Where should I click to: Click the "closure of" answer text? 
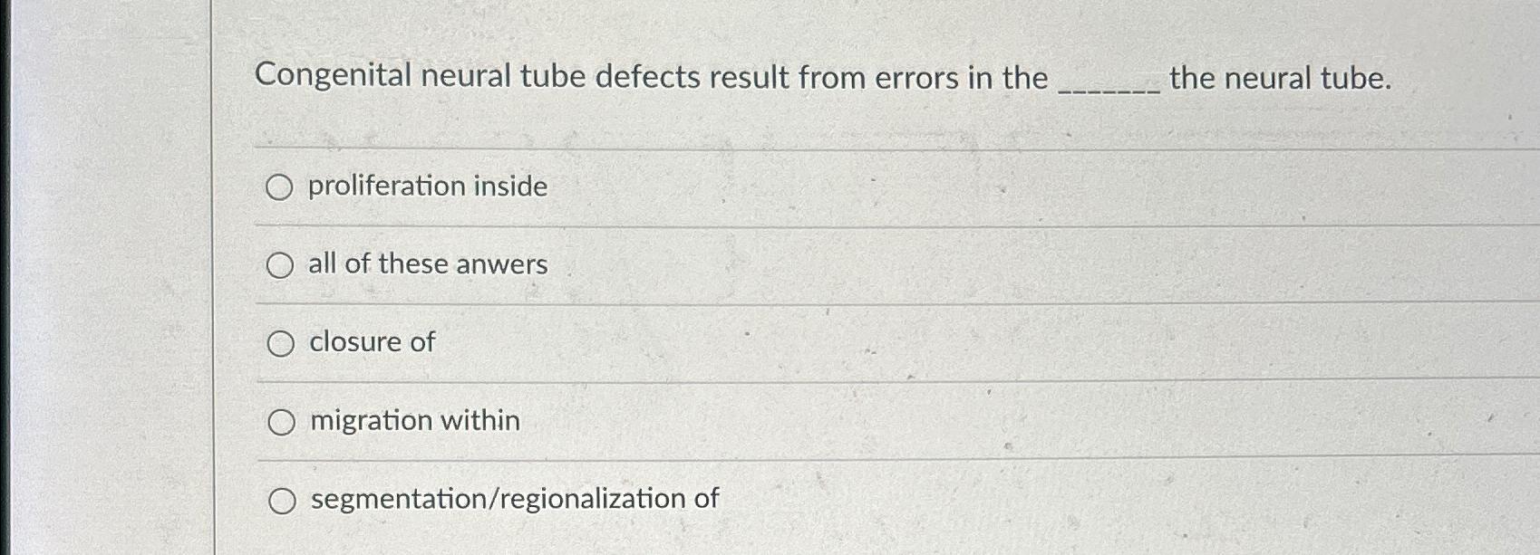pyautogui.click(x=370, y=343)
